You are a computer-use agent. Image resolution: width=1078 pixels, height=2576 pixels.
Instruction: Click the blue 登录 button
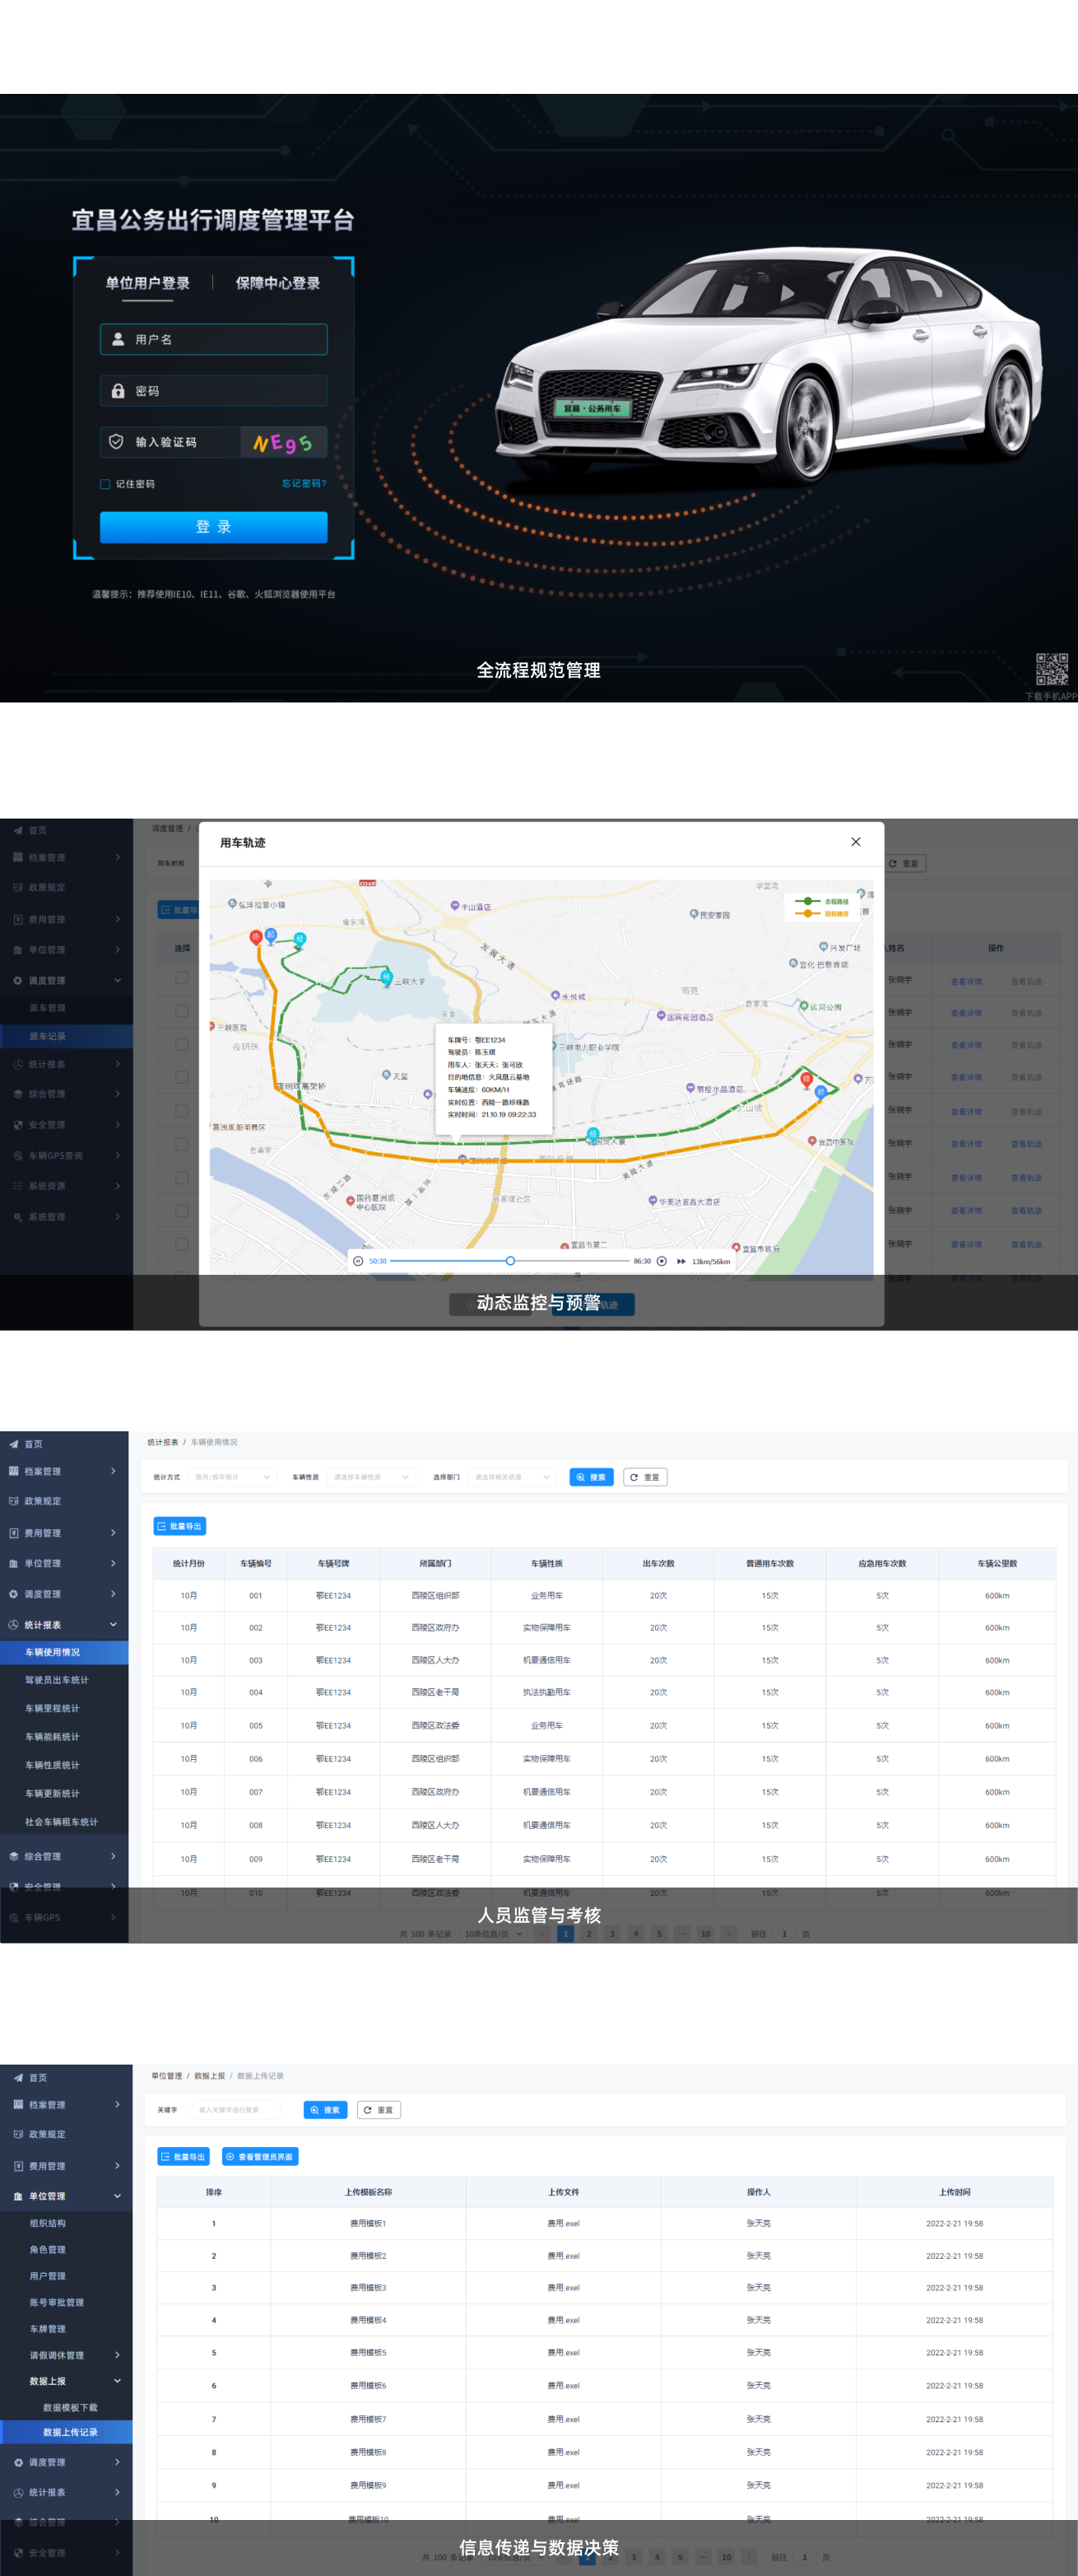[214, 527]
